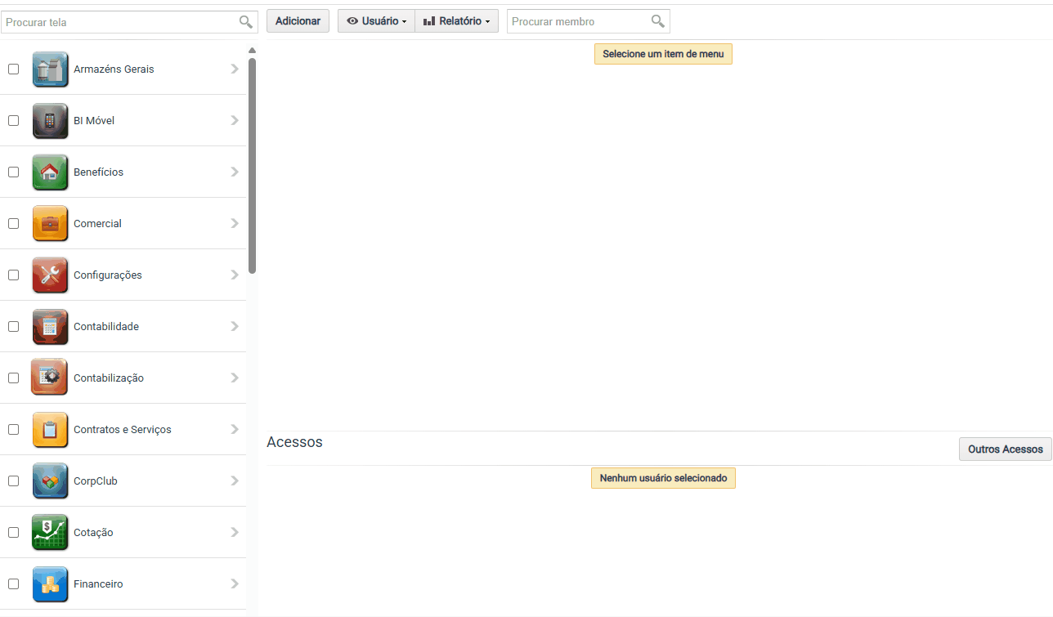Check the BI Móvel checkbox
The height and width of the screenshot is (617, 1053).
coord(13,121)
